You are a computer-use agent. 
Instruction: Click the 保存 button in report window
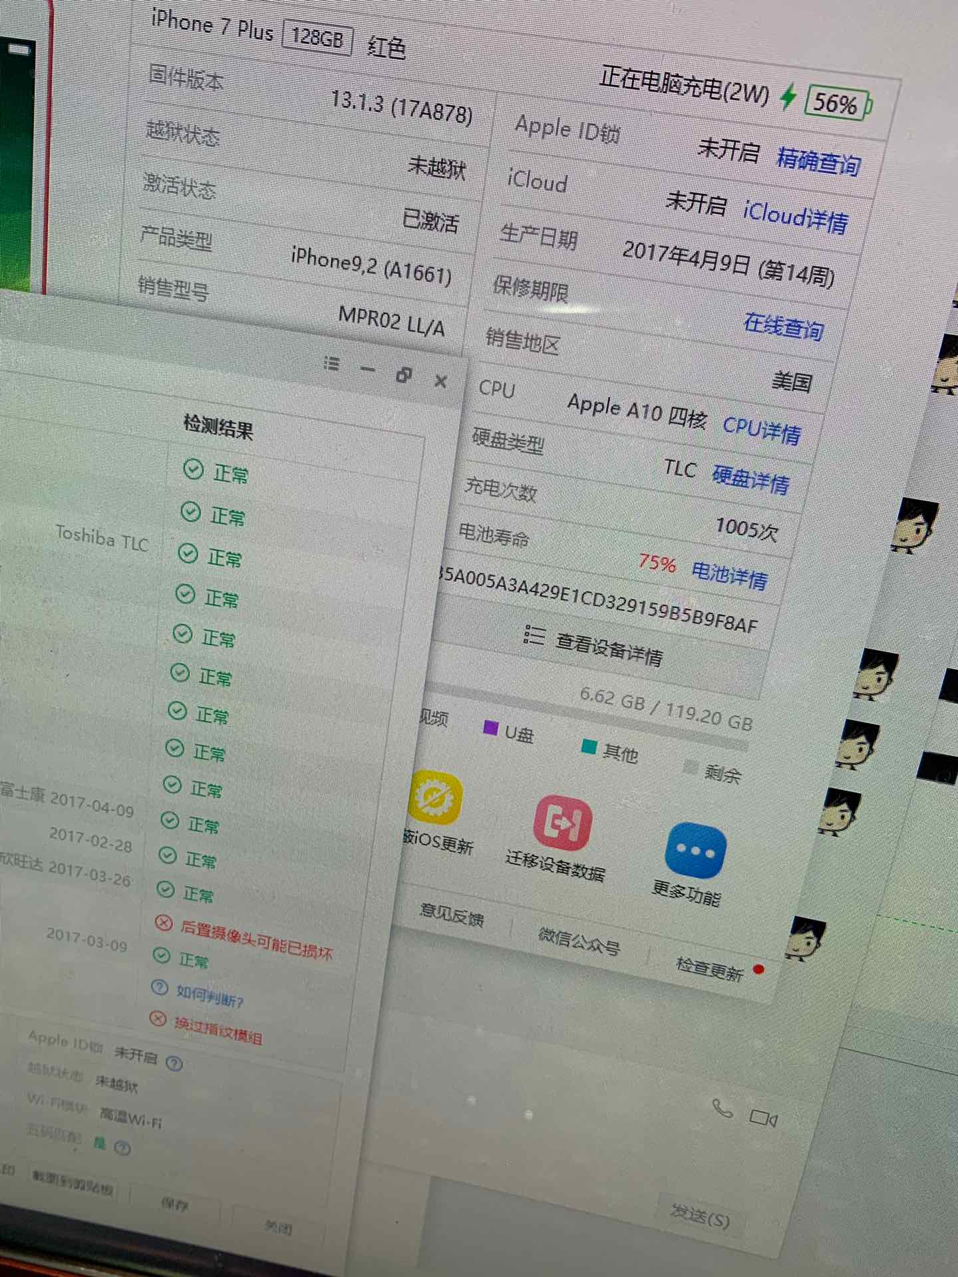point(175,1204)
